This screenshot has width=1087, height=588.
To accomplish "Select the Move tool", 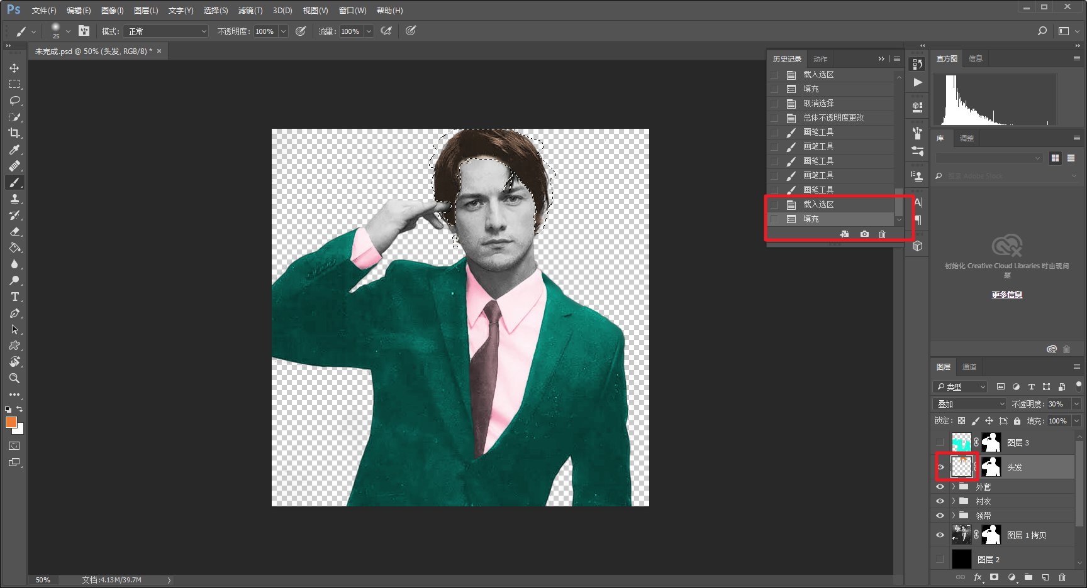I will (14, 68).
